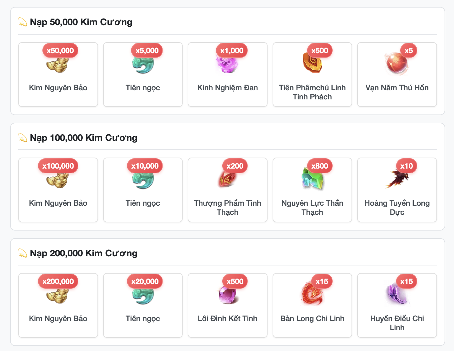This screenshot has width=454, height=351.
Task: Select the x200,000 Kim Nguyên Bảo badge
Action: pos(58,281)
